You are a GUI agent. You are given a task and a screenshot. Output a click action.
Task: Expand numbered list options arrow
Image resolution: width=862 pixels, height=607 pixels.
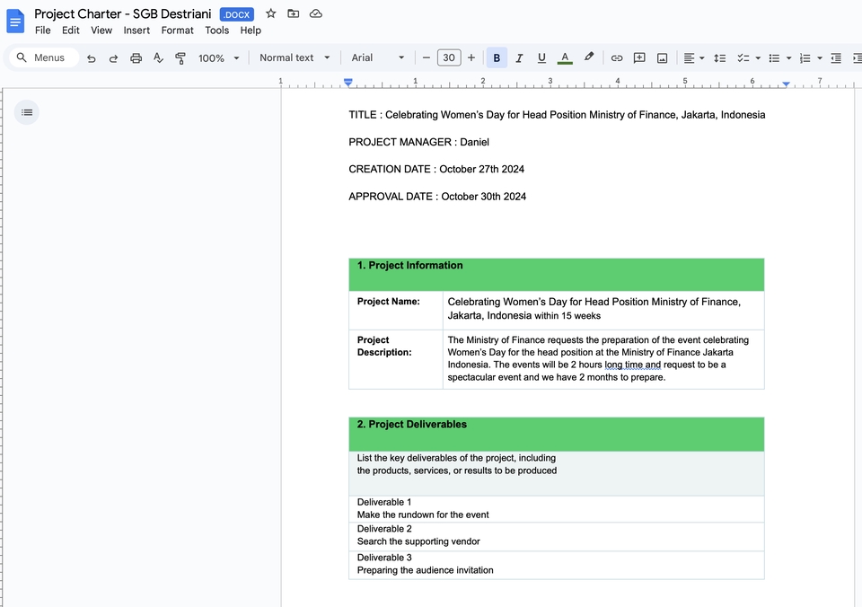pyautogui.click(x=820, y=57)
